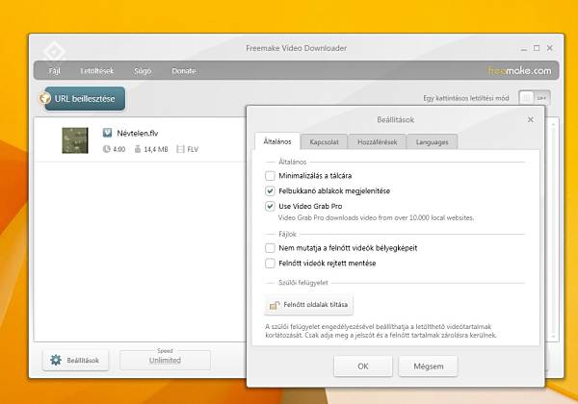Select the Névtelen.flv video thumbnail
This screenshot has height=404, width=578.
[75, 140]
